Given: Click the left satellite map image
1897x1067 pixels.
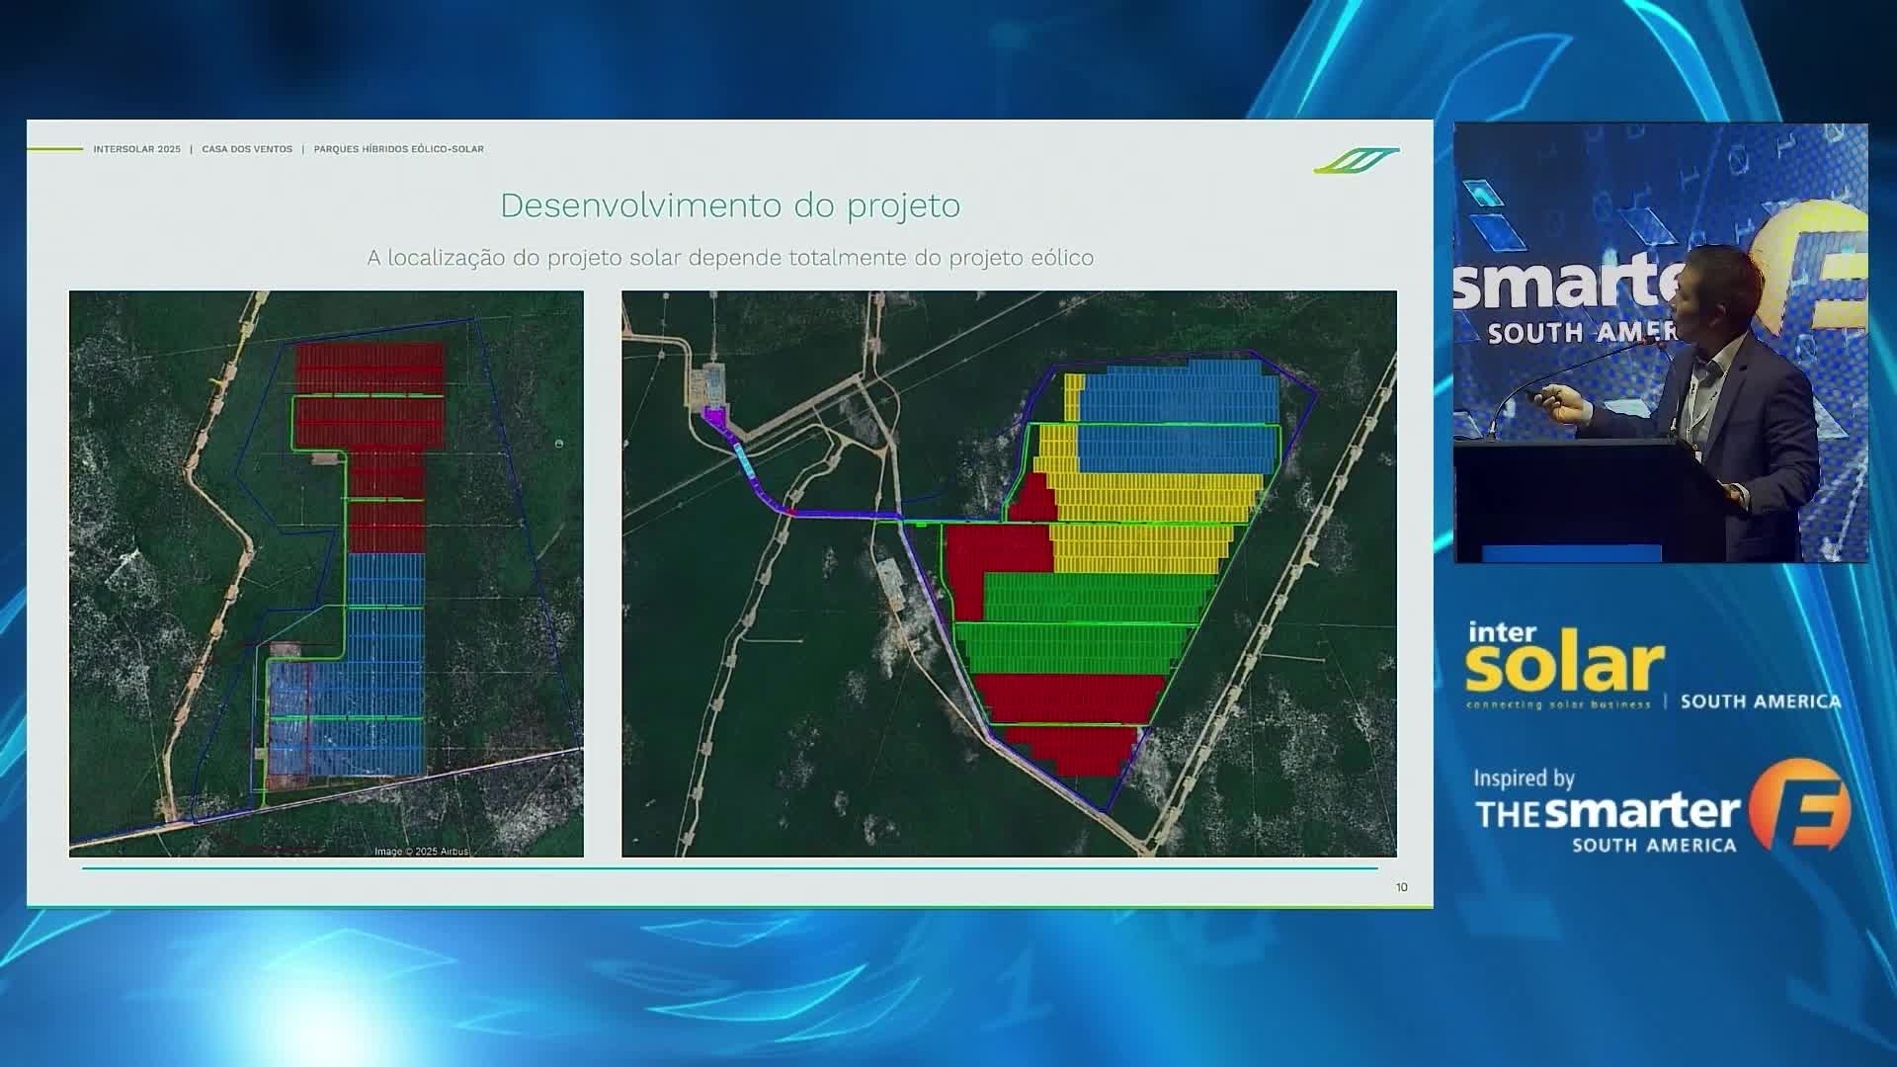Looking at the screenshot, I should coord(326,573).
